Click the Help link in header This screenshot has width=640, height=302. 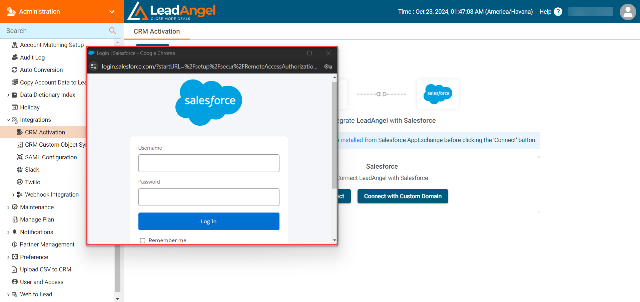(545, 12)
